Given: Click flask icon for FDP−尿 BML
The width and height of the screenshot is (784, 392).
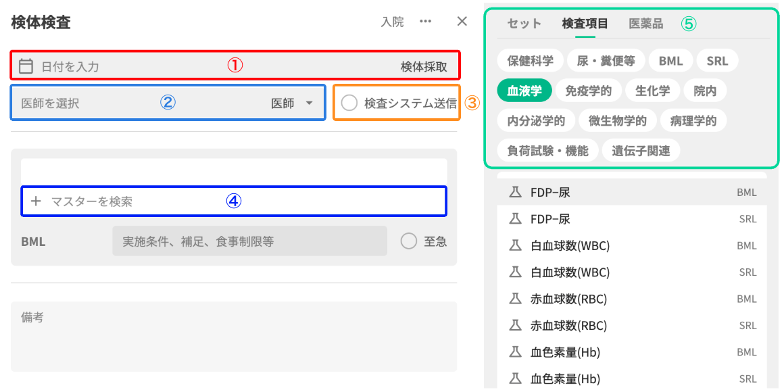Looking at the screenshot, I should pos(515,193).
